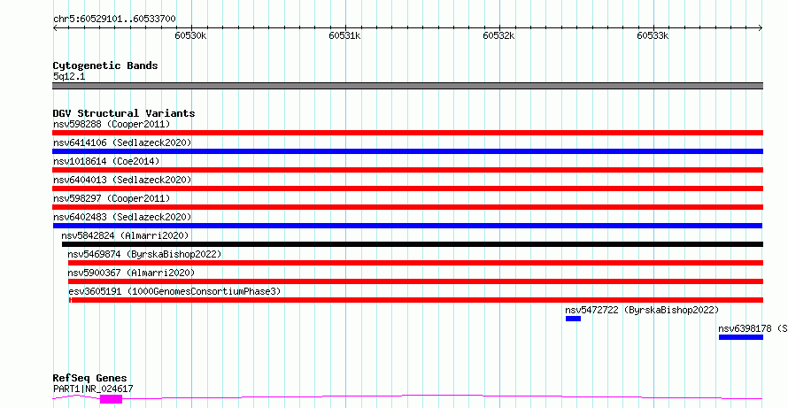Open variant label nsv5900367 (Almarri2020)
This screenshot has width=788, height=408.
tap(131, 273)
